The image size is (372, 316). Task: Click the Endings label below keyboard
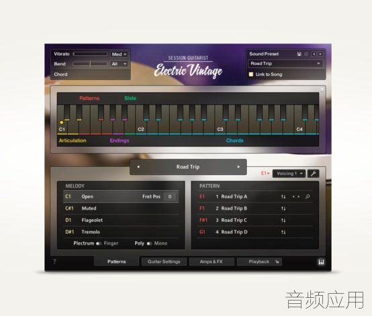(x=120, y=141)
